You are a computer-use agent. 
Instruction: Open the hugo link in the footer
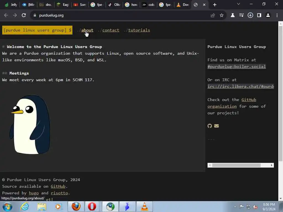point(34,193)
